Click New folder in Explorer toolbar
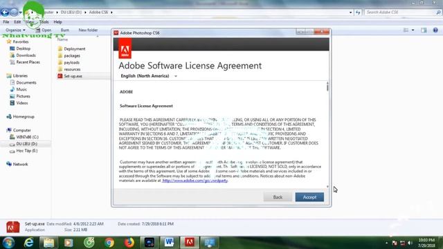This screenshot has width=443, height=249. 88,30
